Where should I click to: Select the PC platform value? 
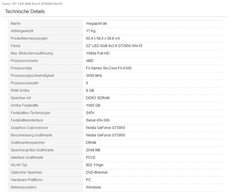88,180
